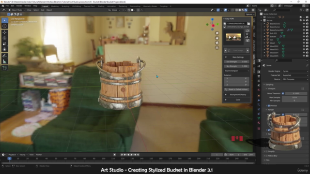Hide BezierCircle in viewport
Image resolution: width=310 pixels, height=174 pixels.
coord(304,24)
